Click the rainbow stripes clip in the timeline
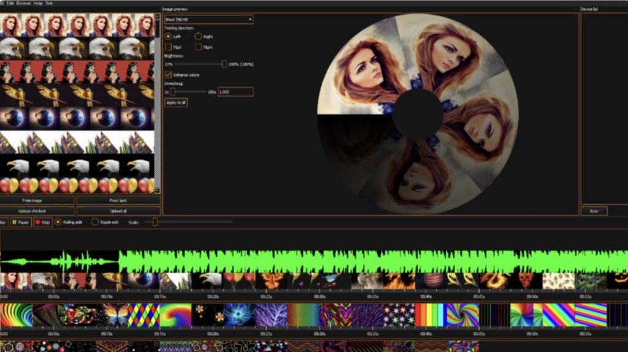 coord(431,315)
